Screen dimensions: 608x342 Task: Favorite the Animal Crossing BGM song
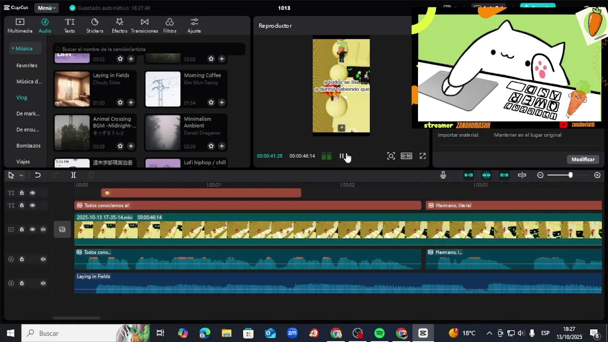(x=120, y=146)
